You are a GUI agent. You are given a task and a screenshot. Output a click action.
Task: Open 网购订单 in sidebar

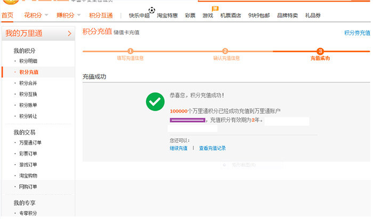pos(28,187)
